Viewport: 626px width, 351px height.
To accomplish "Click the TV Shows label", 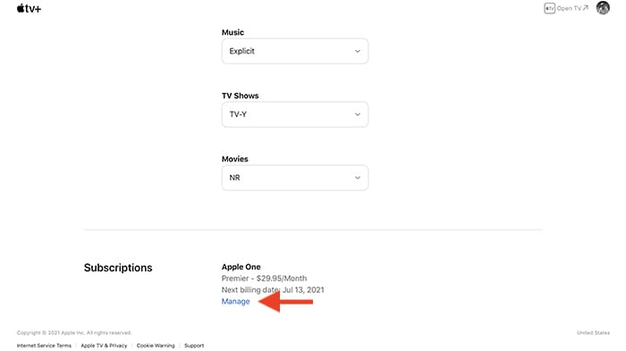I will click(x=241, y=96).
